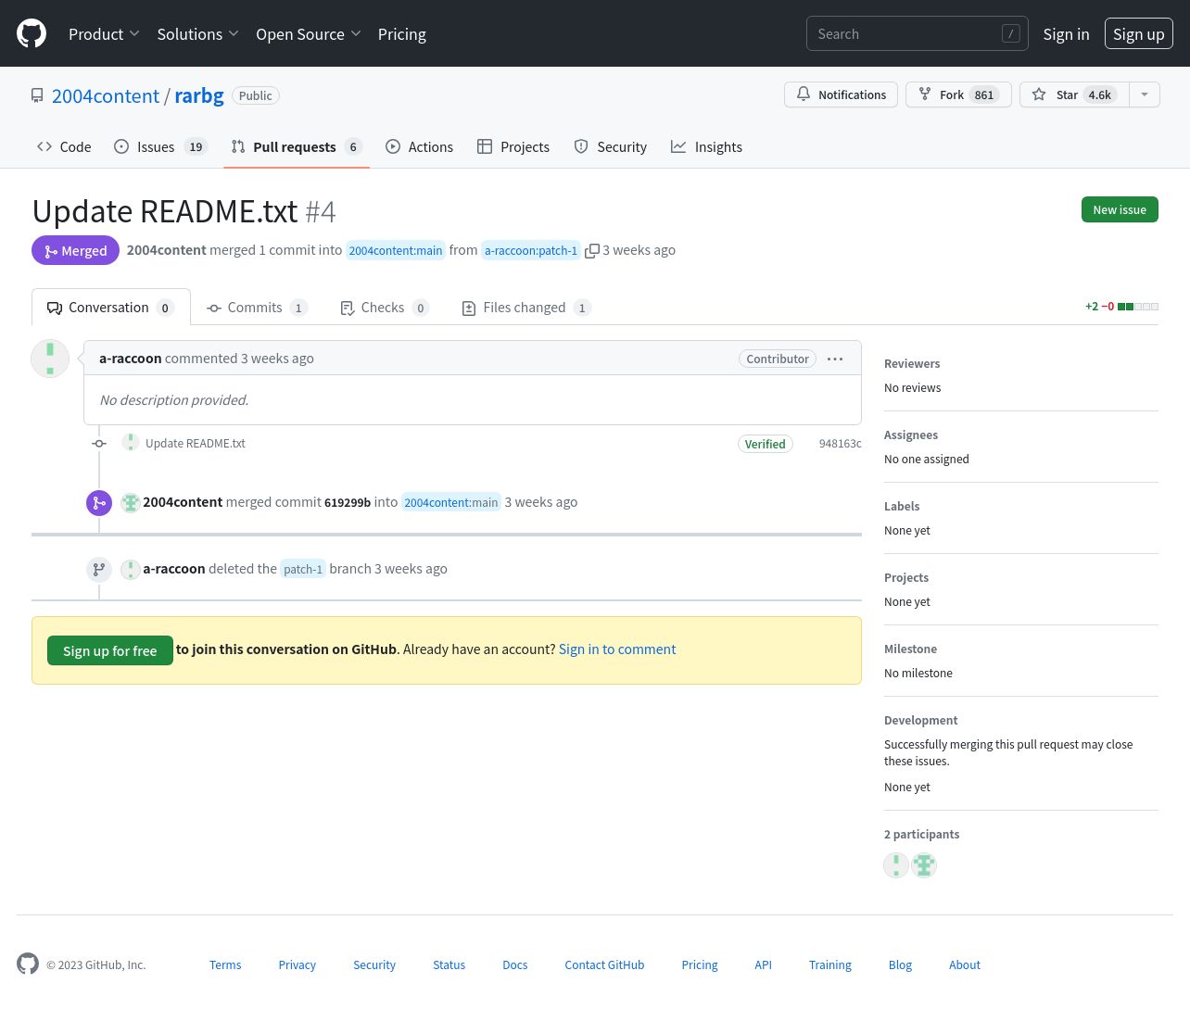This screenshot has height=1021, width=1190.
Task: Open second participant avatar in sidebar
Action: [x=924, y=865]
